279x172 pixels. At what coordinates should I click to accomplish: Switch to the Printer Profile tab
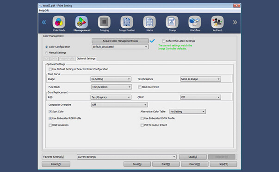pyautogui.click(x=67, y=59)
